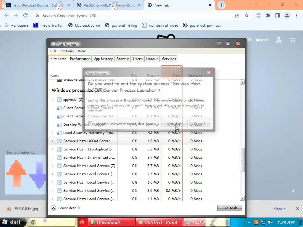The height and width of the screenshot is (227, 303).
Task: Switch to MEMZ Trojan Download tab
Action: point(109,5)
